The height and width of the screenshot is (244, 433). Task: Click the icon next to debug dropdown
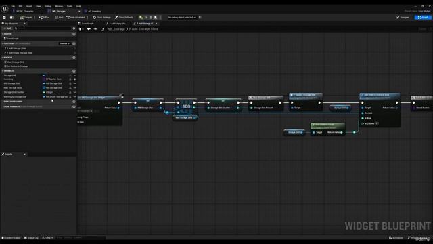(x=200, y=18)
